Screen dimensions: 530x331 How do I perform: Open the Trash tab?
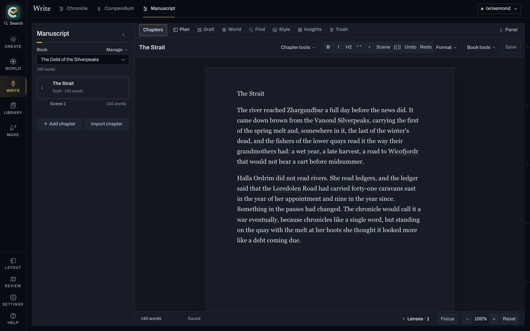[x=339, y=30]
